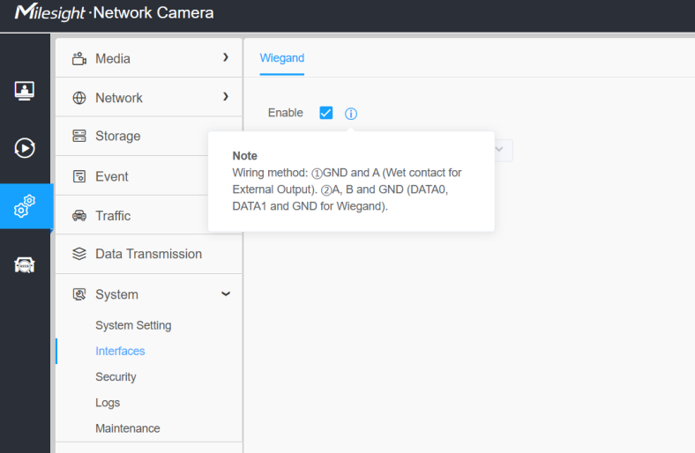695x453 pixels.
Task: Click the Note heading in tooltip
Action: [x=244, y=156]
